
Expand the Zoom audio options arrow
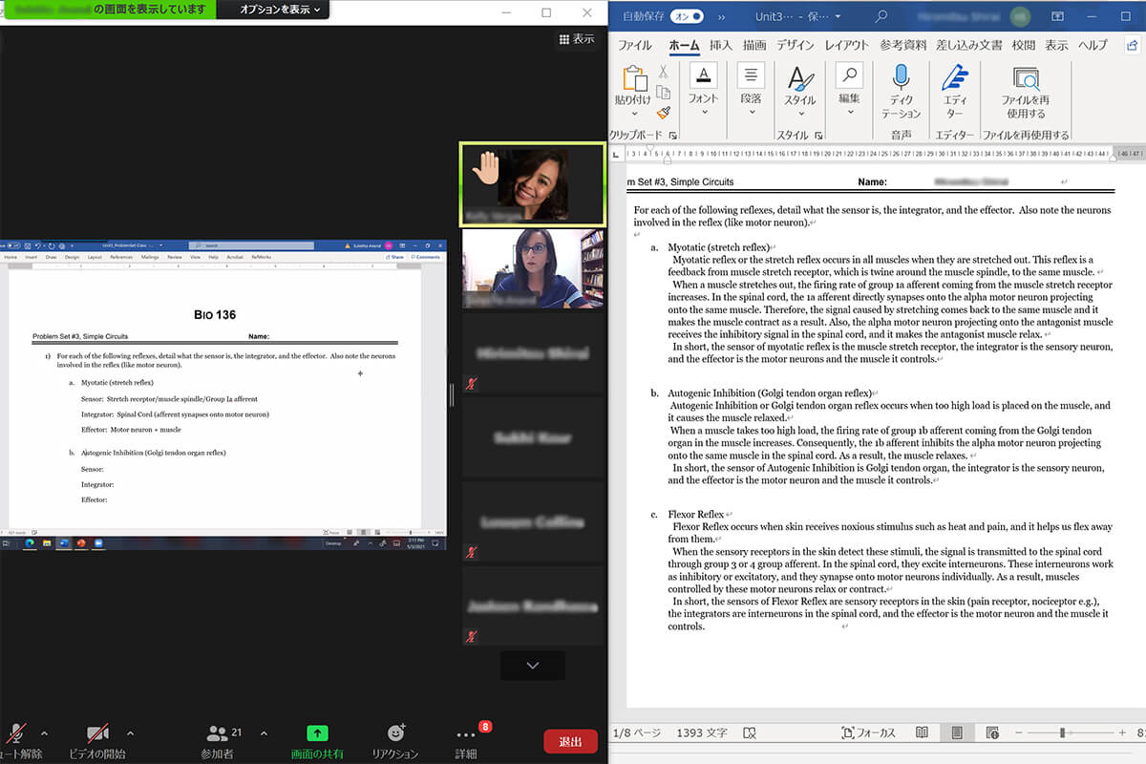[x=44, y=733]
